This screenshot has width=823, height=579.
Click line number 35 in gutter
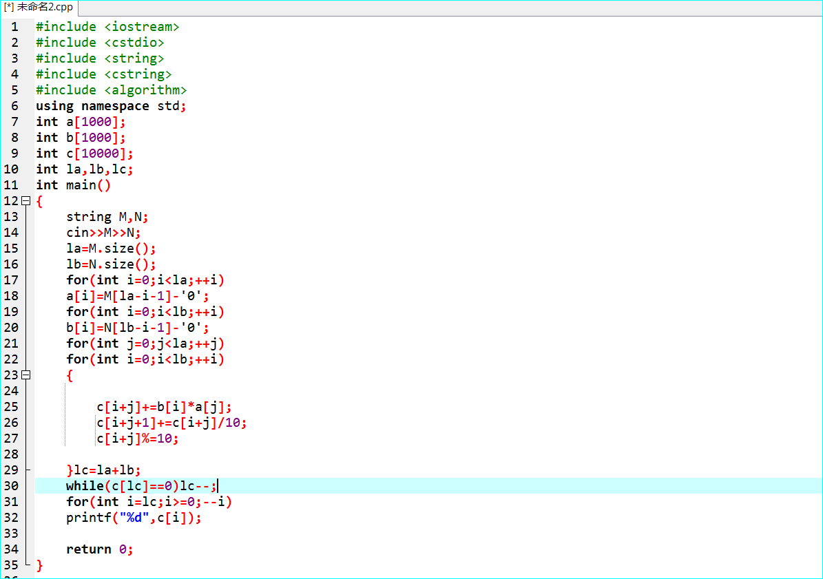tap(11, 565)
